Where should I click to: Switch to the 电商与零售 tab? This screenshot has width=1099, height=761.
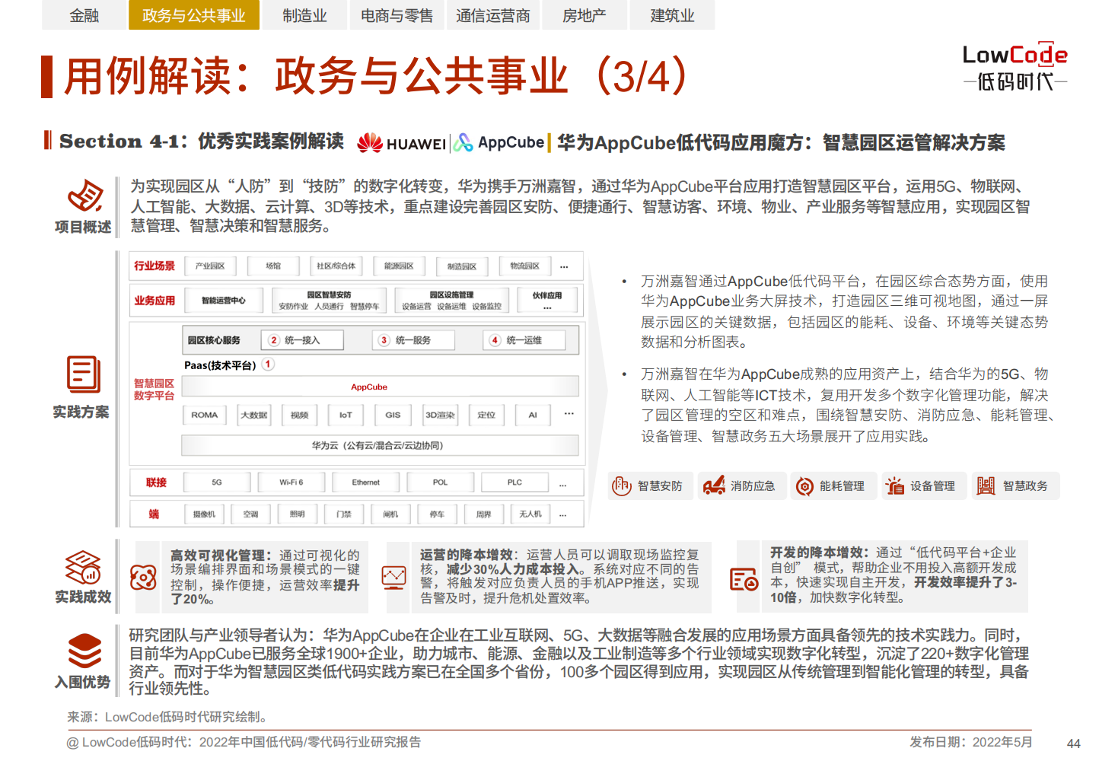click(397, 15)
